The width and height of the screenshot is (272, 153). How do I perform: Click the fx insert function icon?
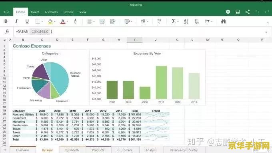point(7,32)
